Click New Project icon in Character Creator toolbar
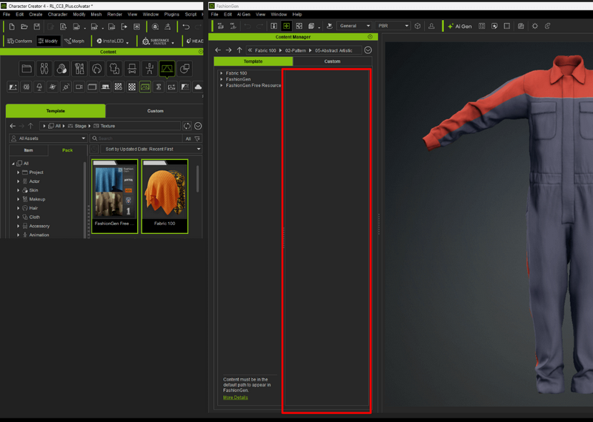 (x=12, y=27)
